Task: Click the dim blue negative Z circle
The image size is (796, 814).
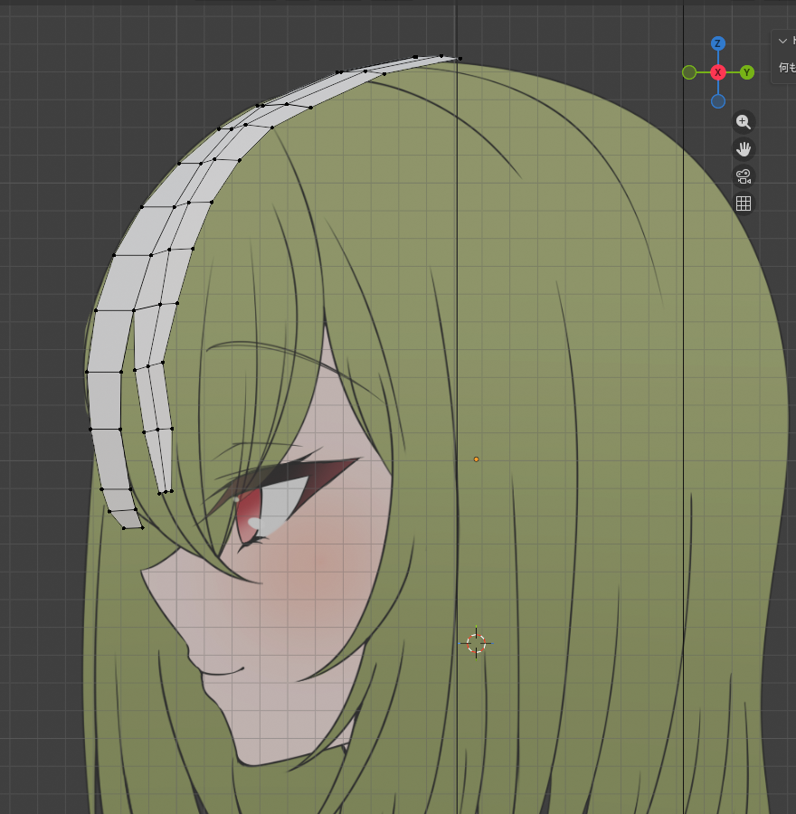Action: click(x=718, y=101)
